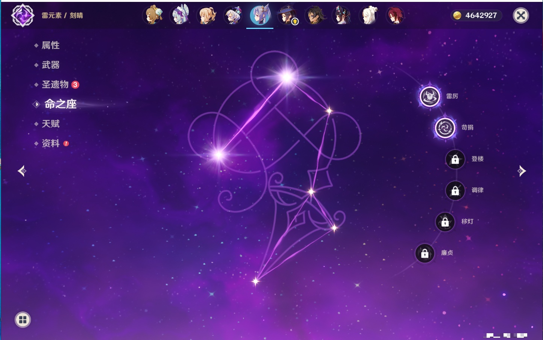
Task: Go to next character with right arrow
Action: pos(522,171)
